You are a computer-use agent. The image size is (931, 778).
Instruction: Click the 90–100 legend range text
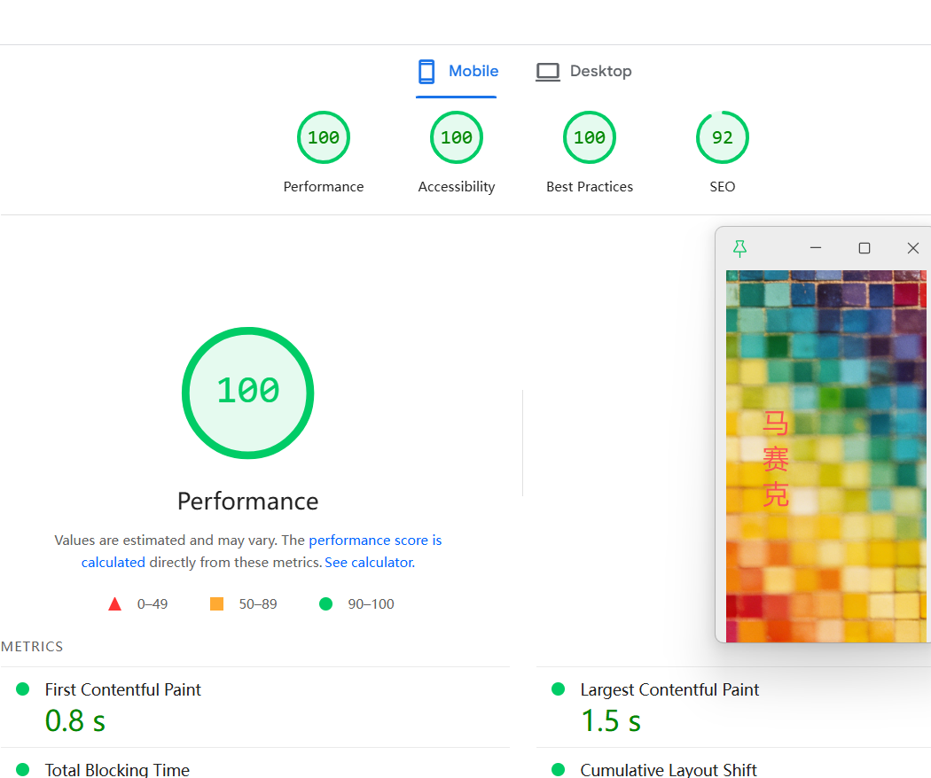pos(372,604)
